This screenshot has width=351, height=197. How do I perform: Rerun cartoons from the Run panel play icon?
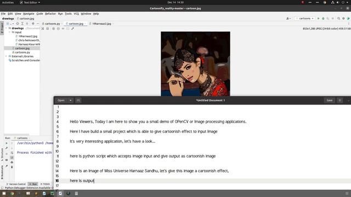(x=7, y=143)
